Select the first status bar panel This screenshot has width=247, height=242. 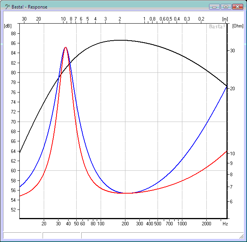[x=22, y=235]
